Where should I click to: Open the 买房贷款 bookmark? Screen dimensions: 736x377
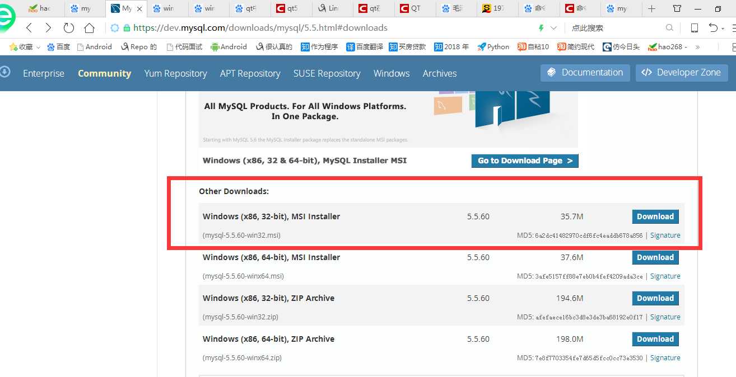pos(407,47)
